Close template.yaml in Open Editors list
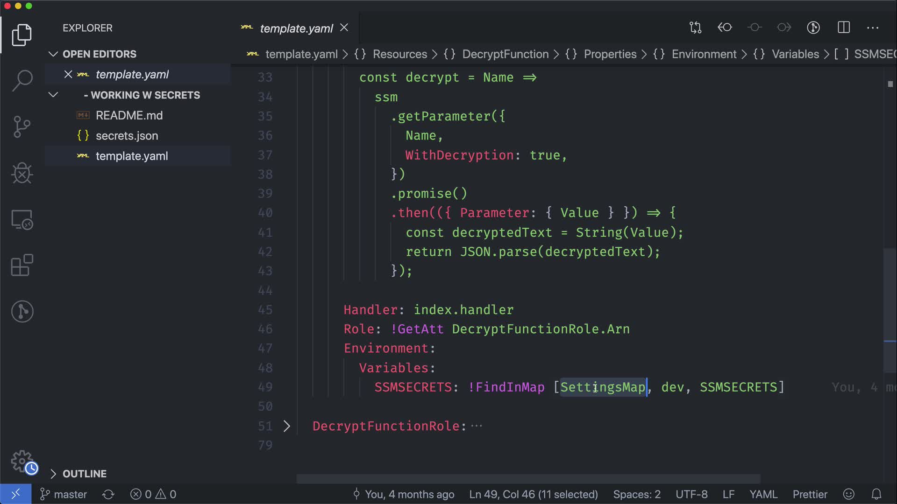 tap(68, 75)
